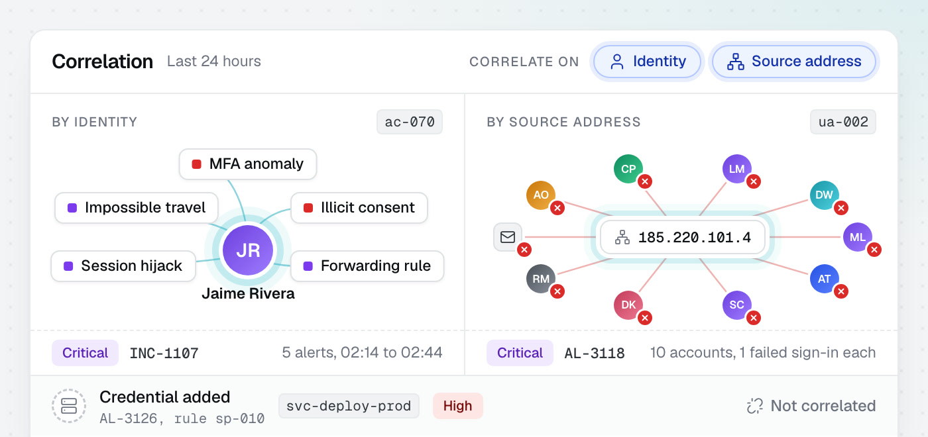
Task: Click the JR avatar node
Action: (x=248, y=250)
